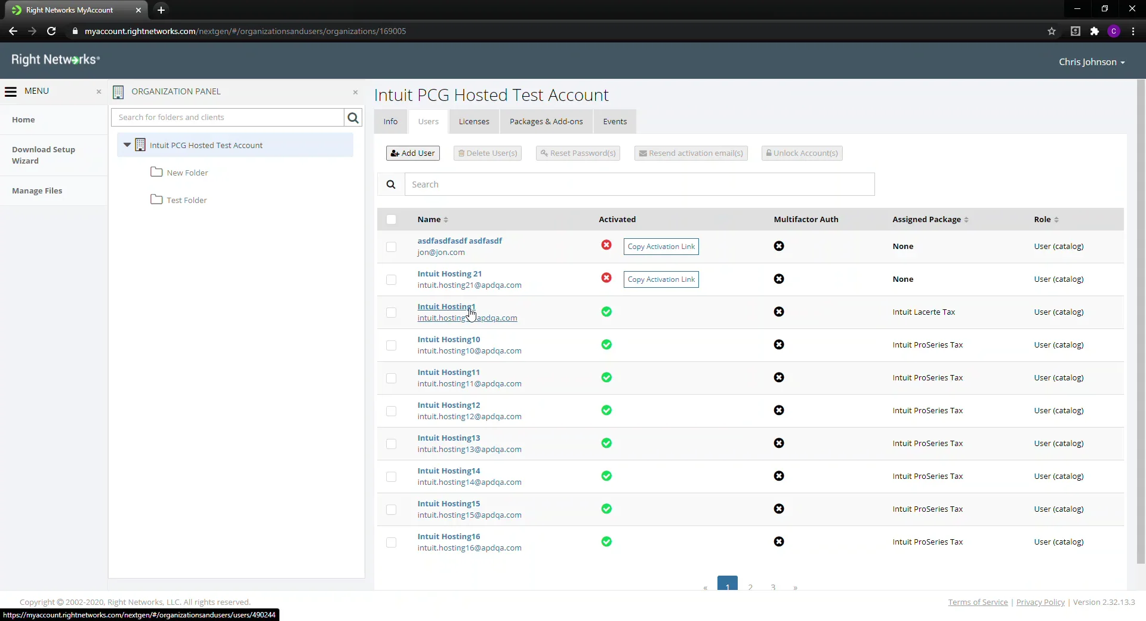This screenshot has height=621, width=1146.
Task: Click the Unlock Account(s) padlock icon
Action: (x=769, y=153)
